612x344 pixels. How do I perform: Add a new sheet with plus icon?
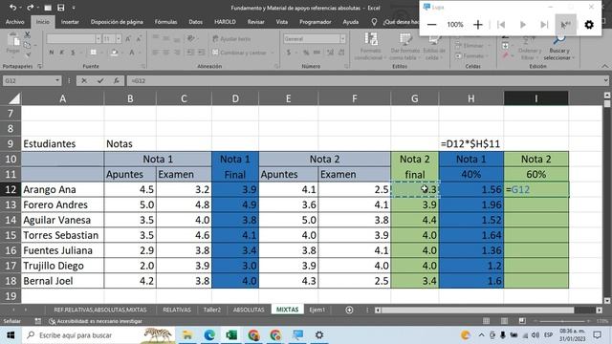pos(349,310)
